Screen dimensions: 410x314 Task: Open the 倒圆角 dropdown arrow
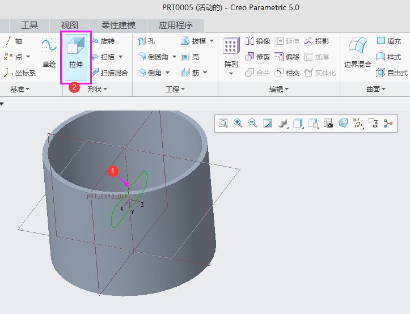(x=174, y=57)
